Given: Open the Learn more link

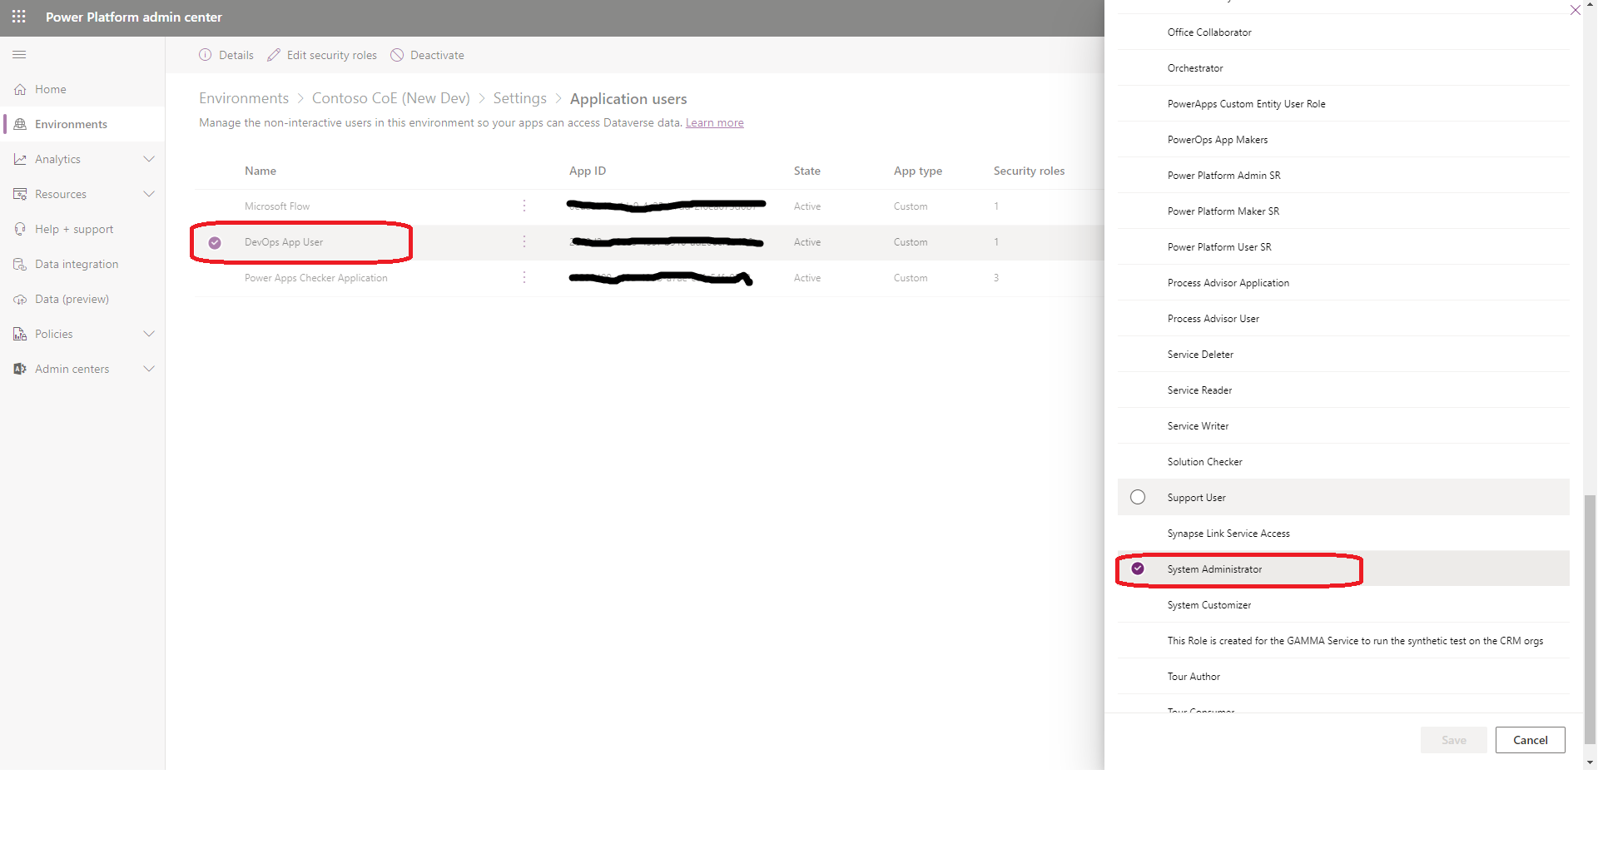Looking at the screenshot, I should (x=714, y=122).
